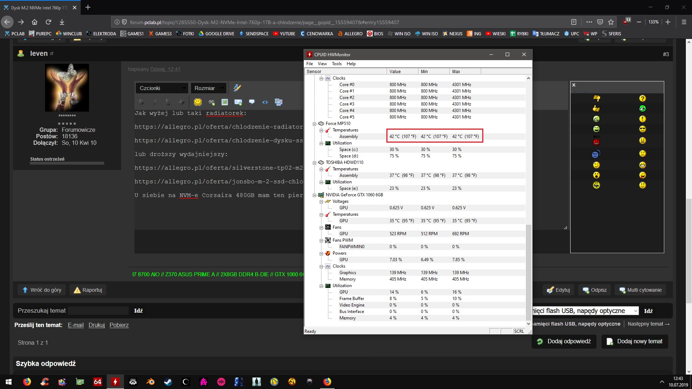Toggle underline formatting in the post editor
Viewport: 692px width, 389px height.
tap(168, 102)
